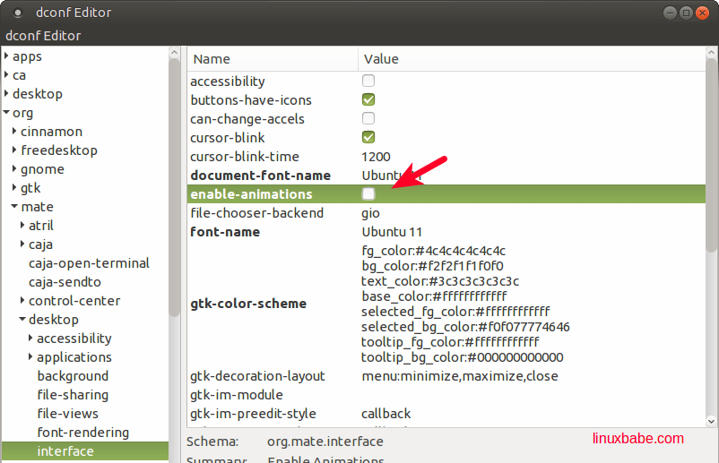719x463 pixels.
Task: Edit the cursor-blink-time value 1200
Action: tap(377, 157)
